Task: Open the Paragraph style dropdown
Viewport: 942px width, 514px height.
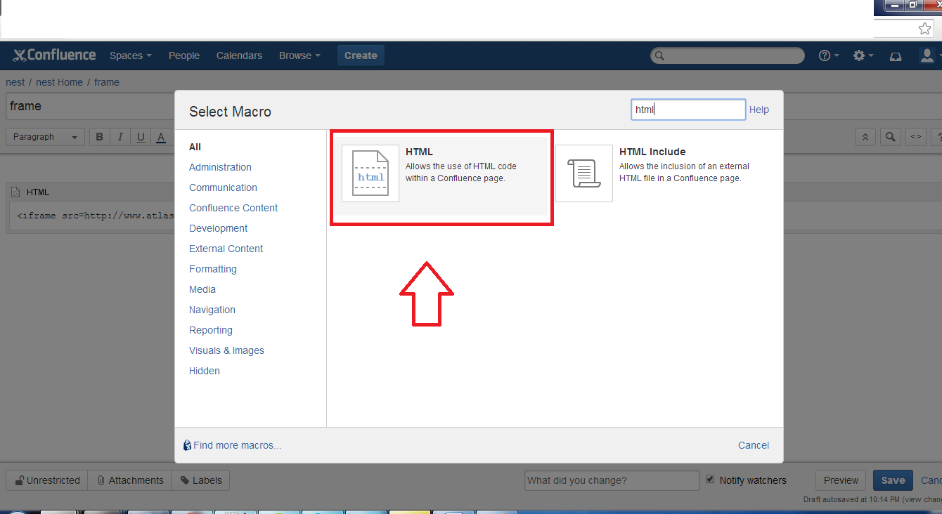Action: 45,137
